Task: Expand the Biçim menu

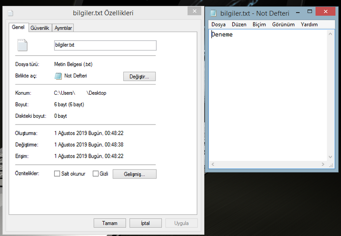Action: click(259, 24)
